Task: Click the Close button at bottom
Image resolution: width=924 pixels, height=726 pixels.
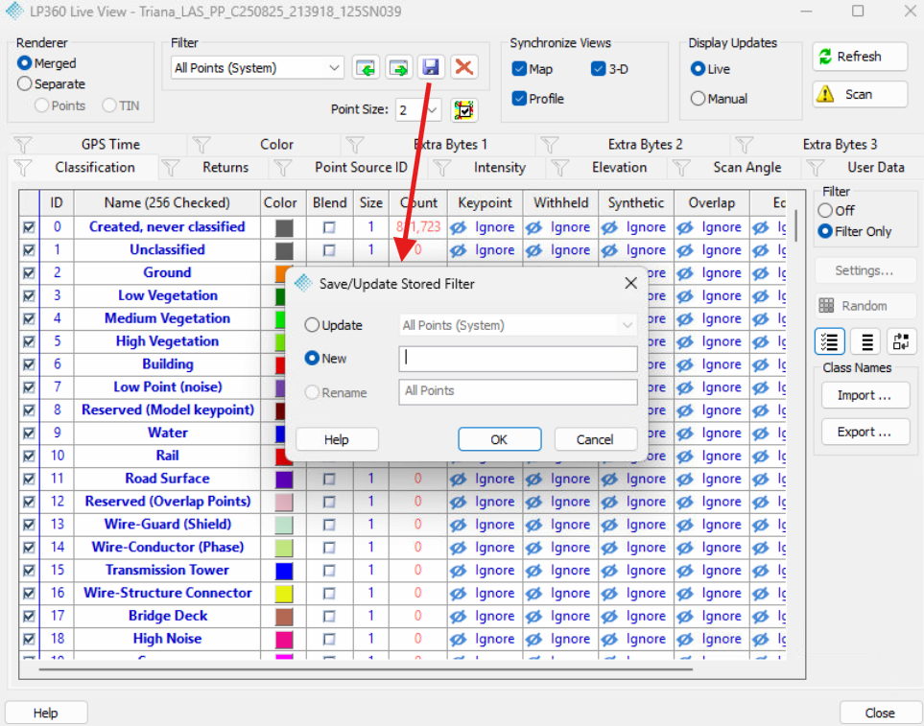Action: coord(880,713)
